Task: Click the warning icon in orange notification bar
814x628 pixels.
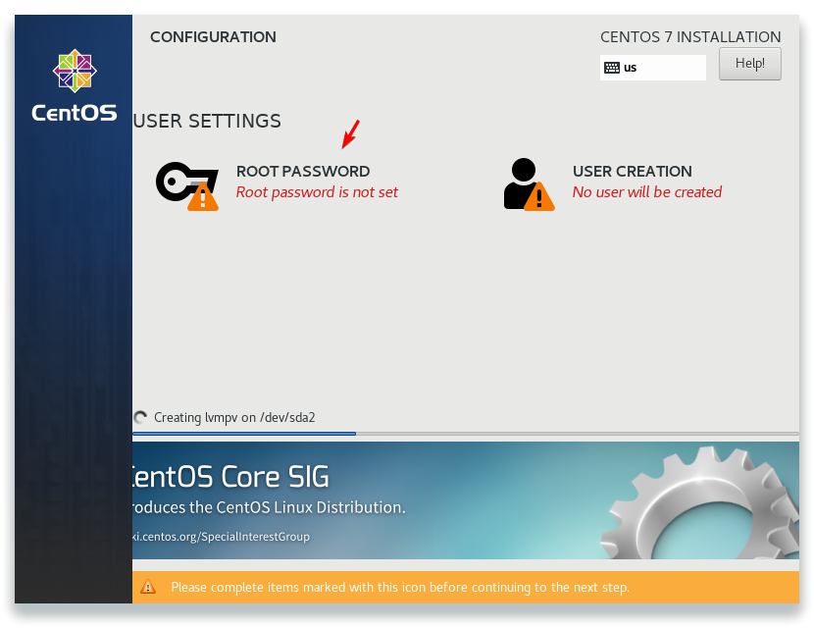Action: (148, 587)
